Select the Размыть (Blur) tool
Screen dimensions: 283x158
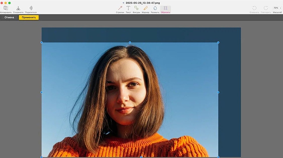tap(155, 8)
